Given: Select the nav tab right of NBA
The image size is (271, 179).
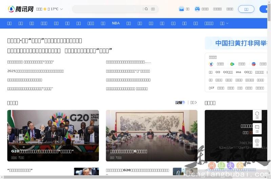Looking at the screenshot, I should point(129,23).
